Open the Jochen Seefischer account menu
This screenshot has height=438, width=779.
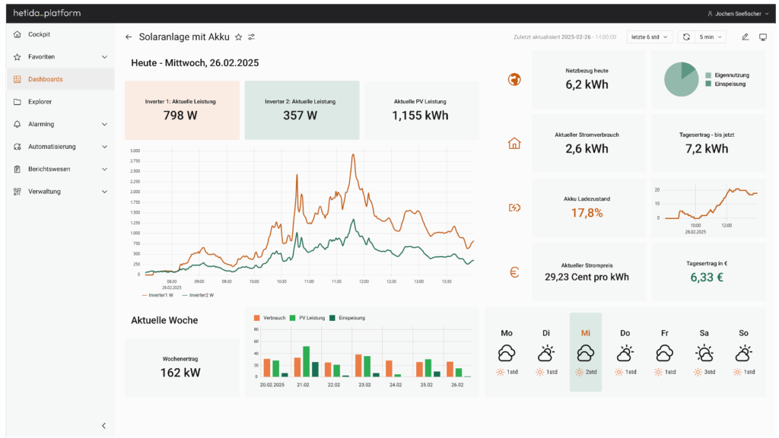coord(738,13)
